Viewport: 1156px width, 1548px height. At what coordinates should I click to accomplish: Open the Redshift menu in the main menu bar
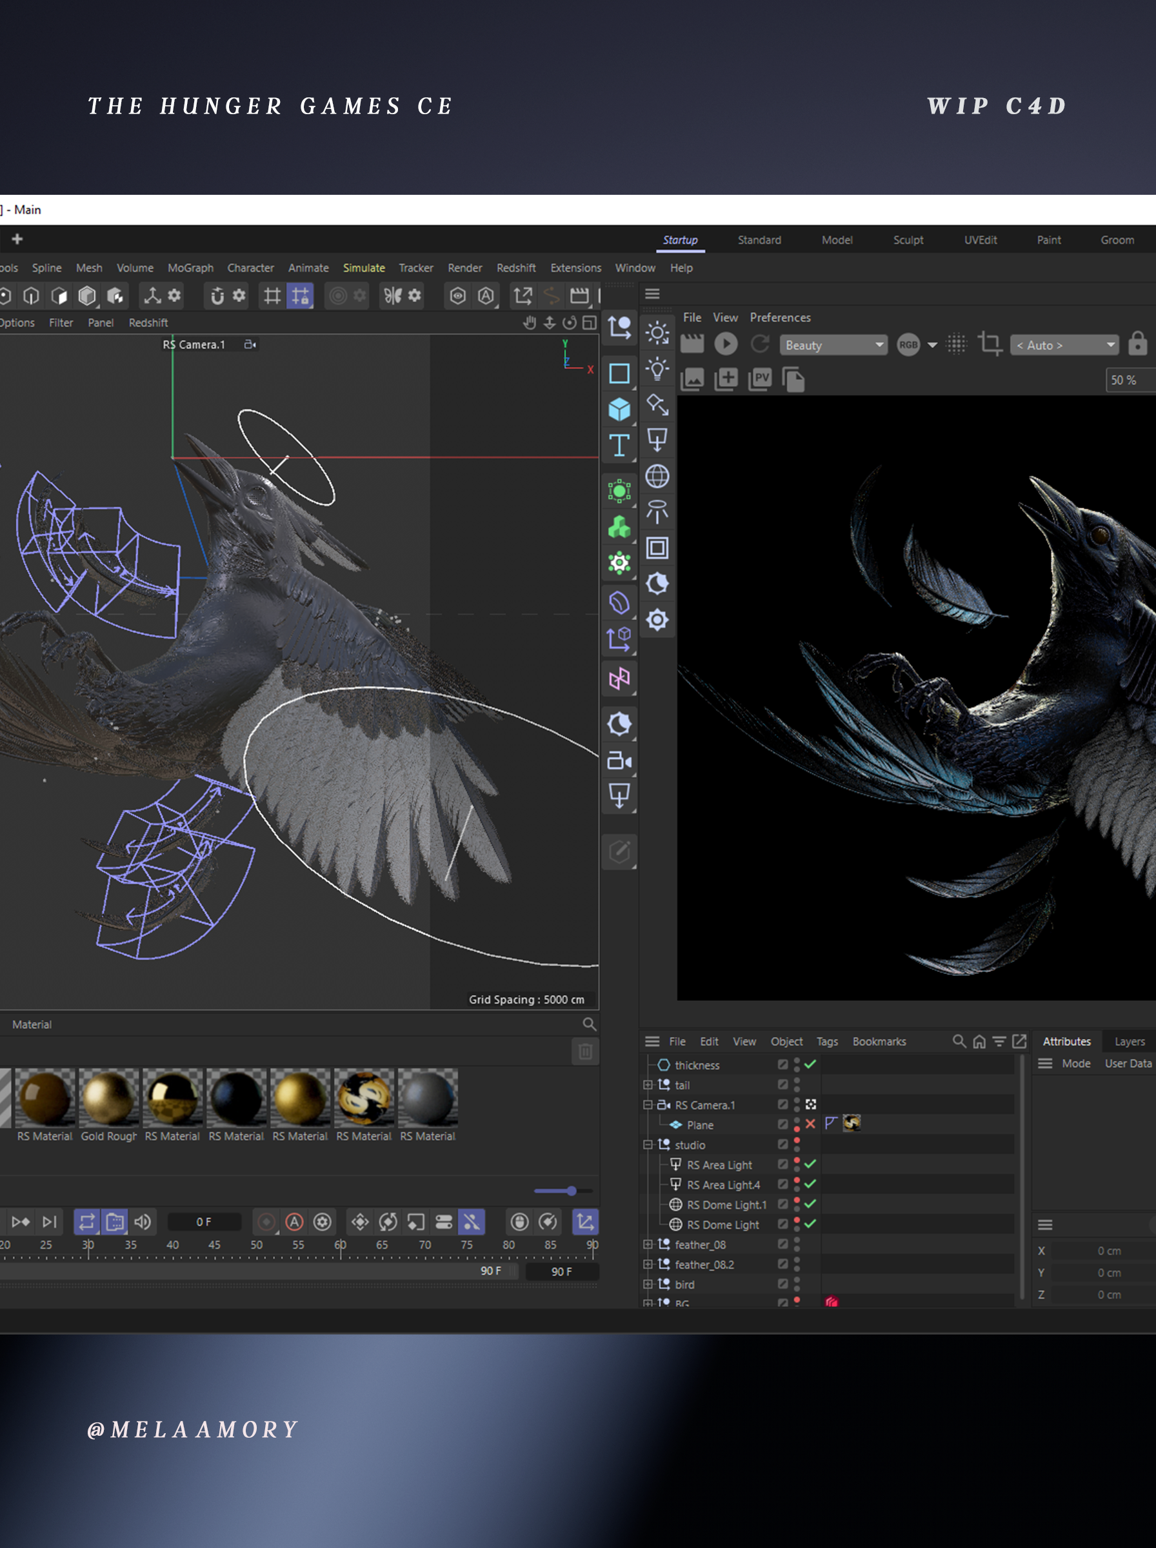tap(515, 268)
